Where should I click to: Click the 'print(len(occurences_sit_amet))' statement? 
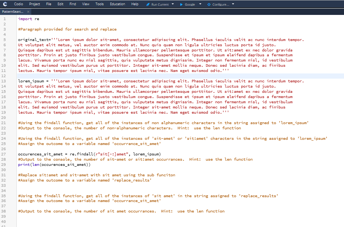(x=54, y=165)
